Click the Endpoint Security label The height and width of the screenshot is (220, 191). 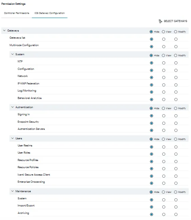[28, 122]
